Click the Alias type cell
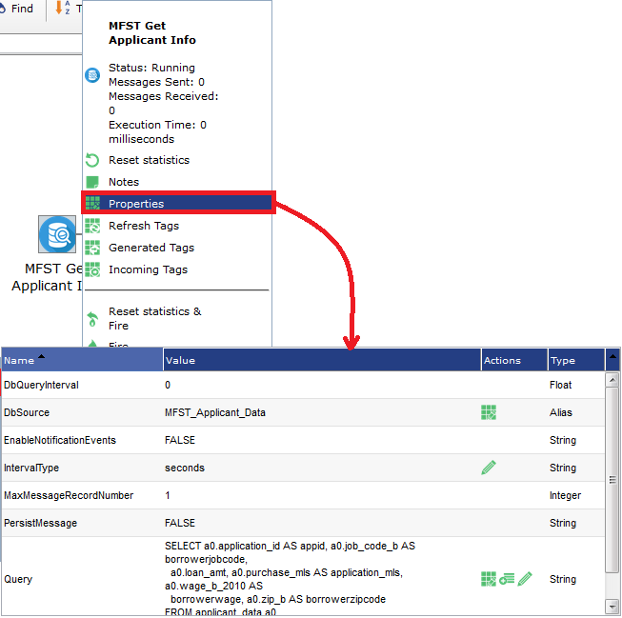 click(x=560, y=412)
